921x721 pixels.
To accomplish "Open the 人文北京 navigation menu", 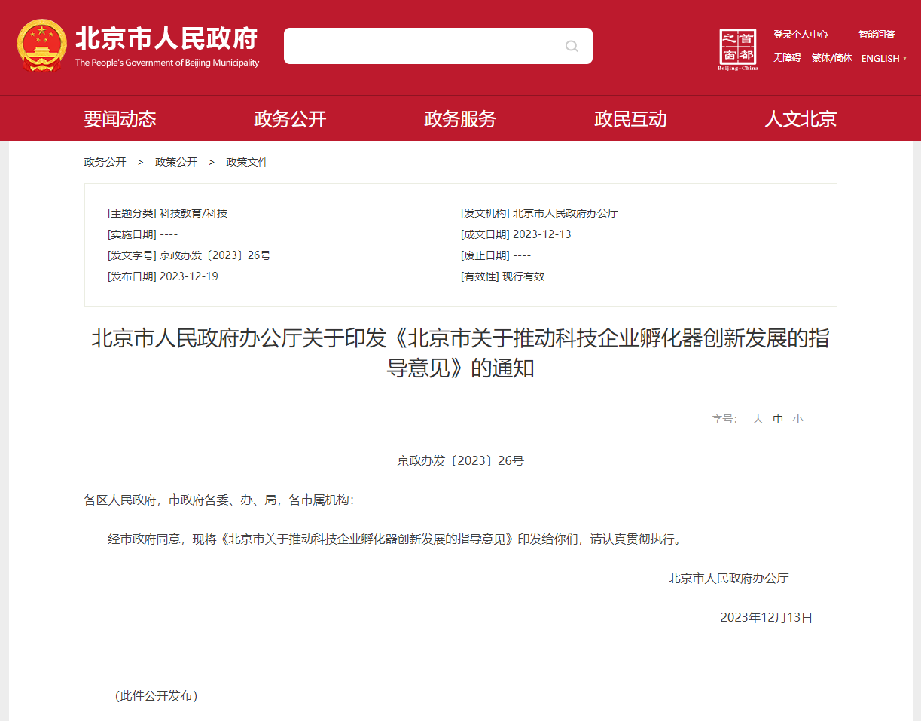I will coord(801,119).
